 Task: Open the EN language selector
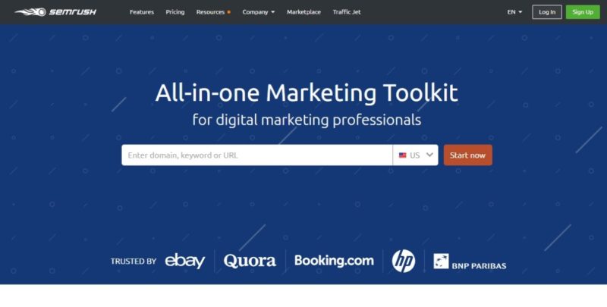[514, 12]
